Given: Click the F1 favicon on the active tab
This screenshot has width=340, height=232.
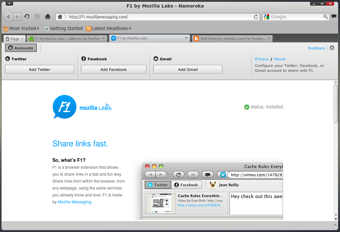Looking at the screenshot, I should 113,38.
